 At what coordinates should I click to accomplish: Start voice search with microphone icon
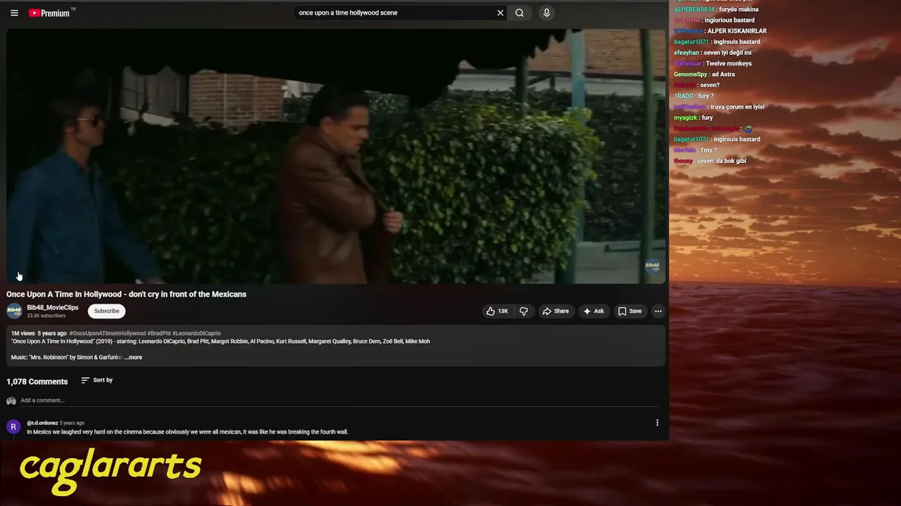(546, 13)
